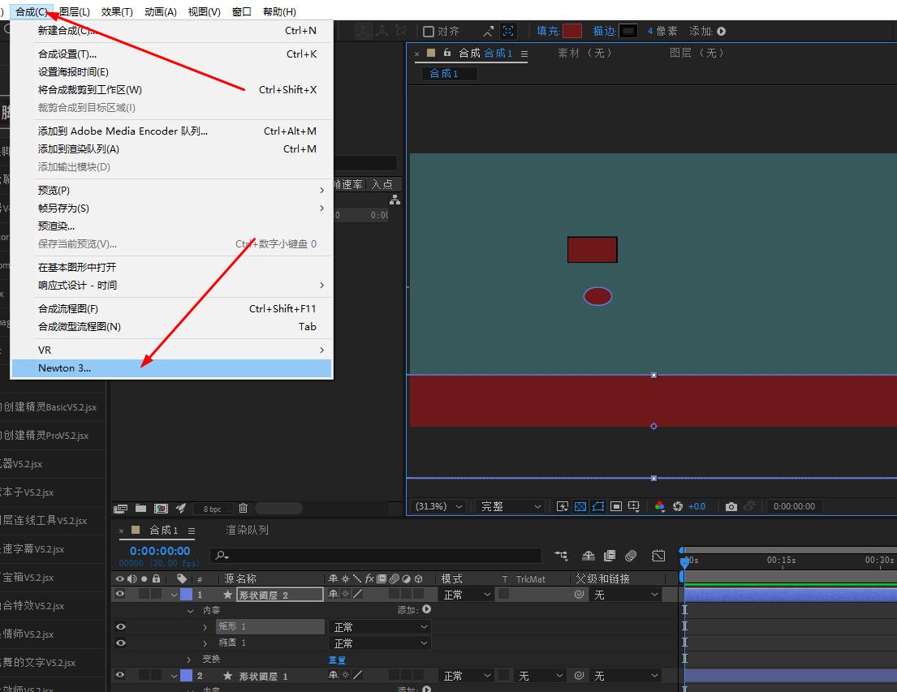Hide the 椭圆 1 shape group
Viewport: 897px width, 692px height.
tap(120, 643)
